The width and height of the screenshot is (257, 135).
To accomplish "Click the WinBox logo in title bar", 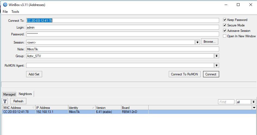I will [5, 5].
